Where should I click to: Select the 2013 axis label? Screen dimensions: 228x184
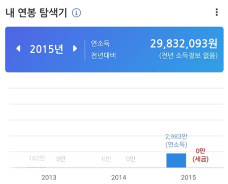49,177
